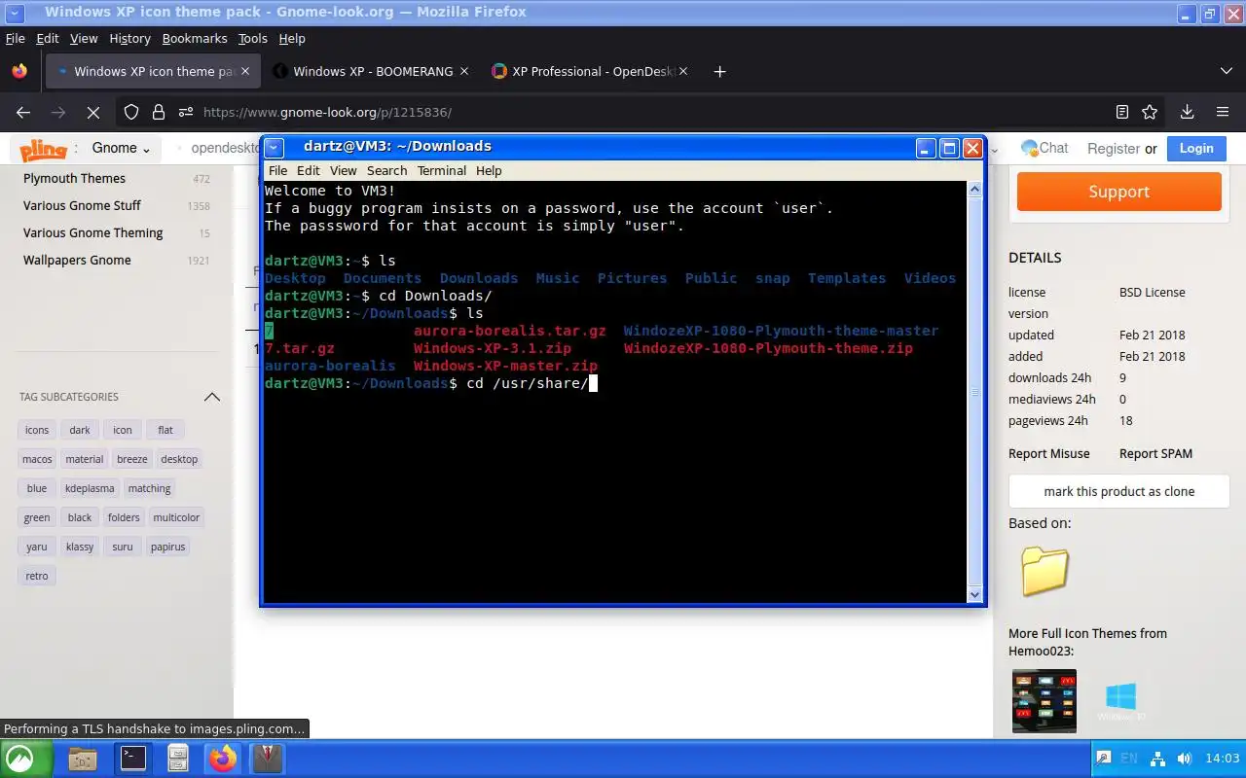Show site security padlock info

point(159,112)
